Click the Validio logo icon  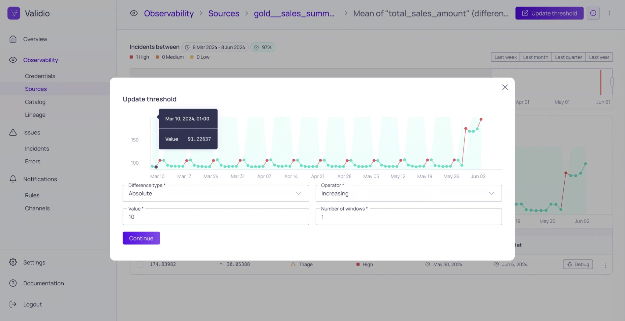(14, 13)
